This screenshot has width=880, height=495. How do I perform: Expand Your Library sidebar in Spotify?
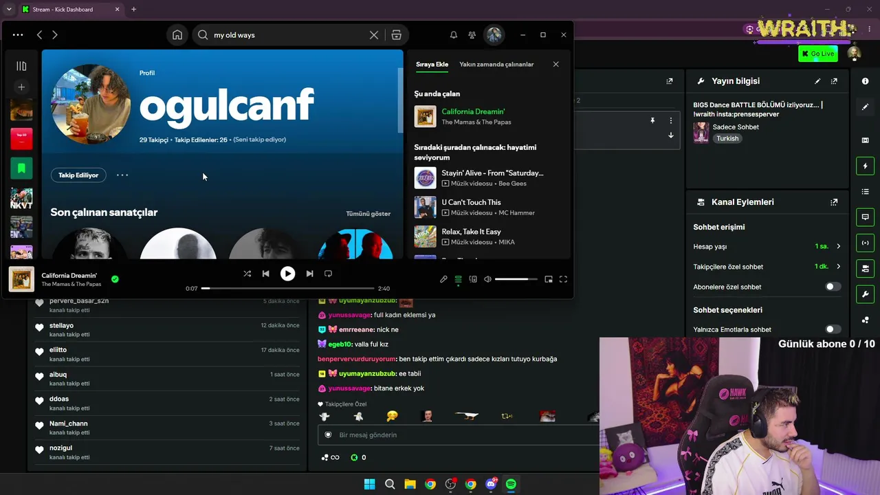(21, 66)
